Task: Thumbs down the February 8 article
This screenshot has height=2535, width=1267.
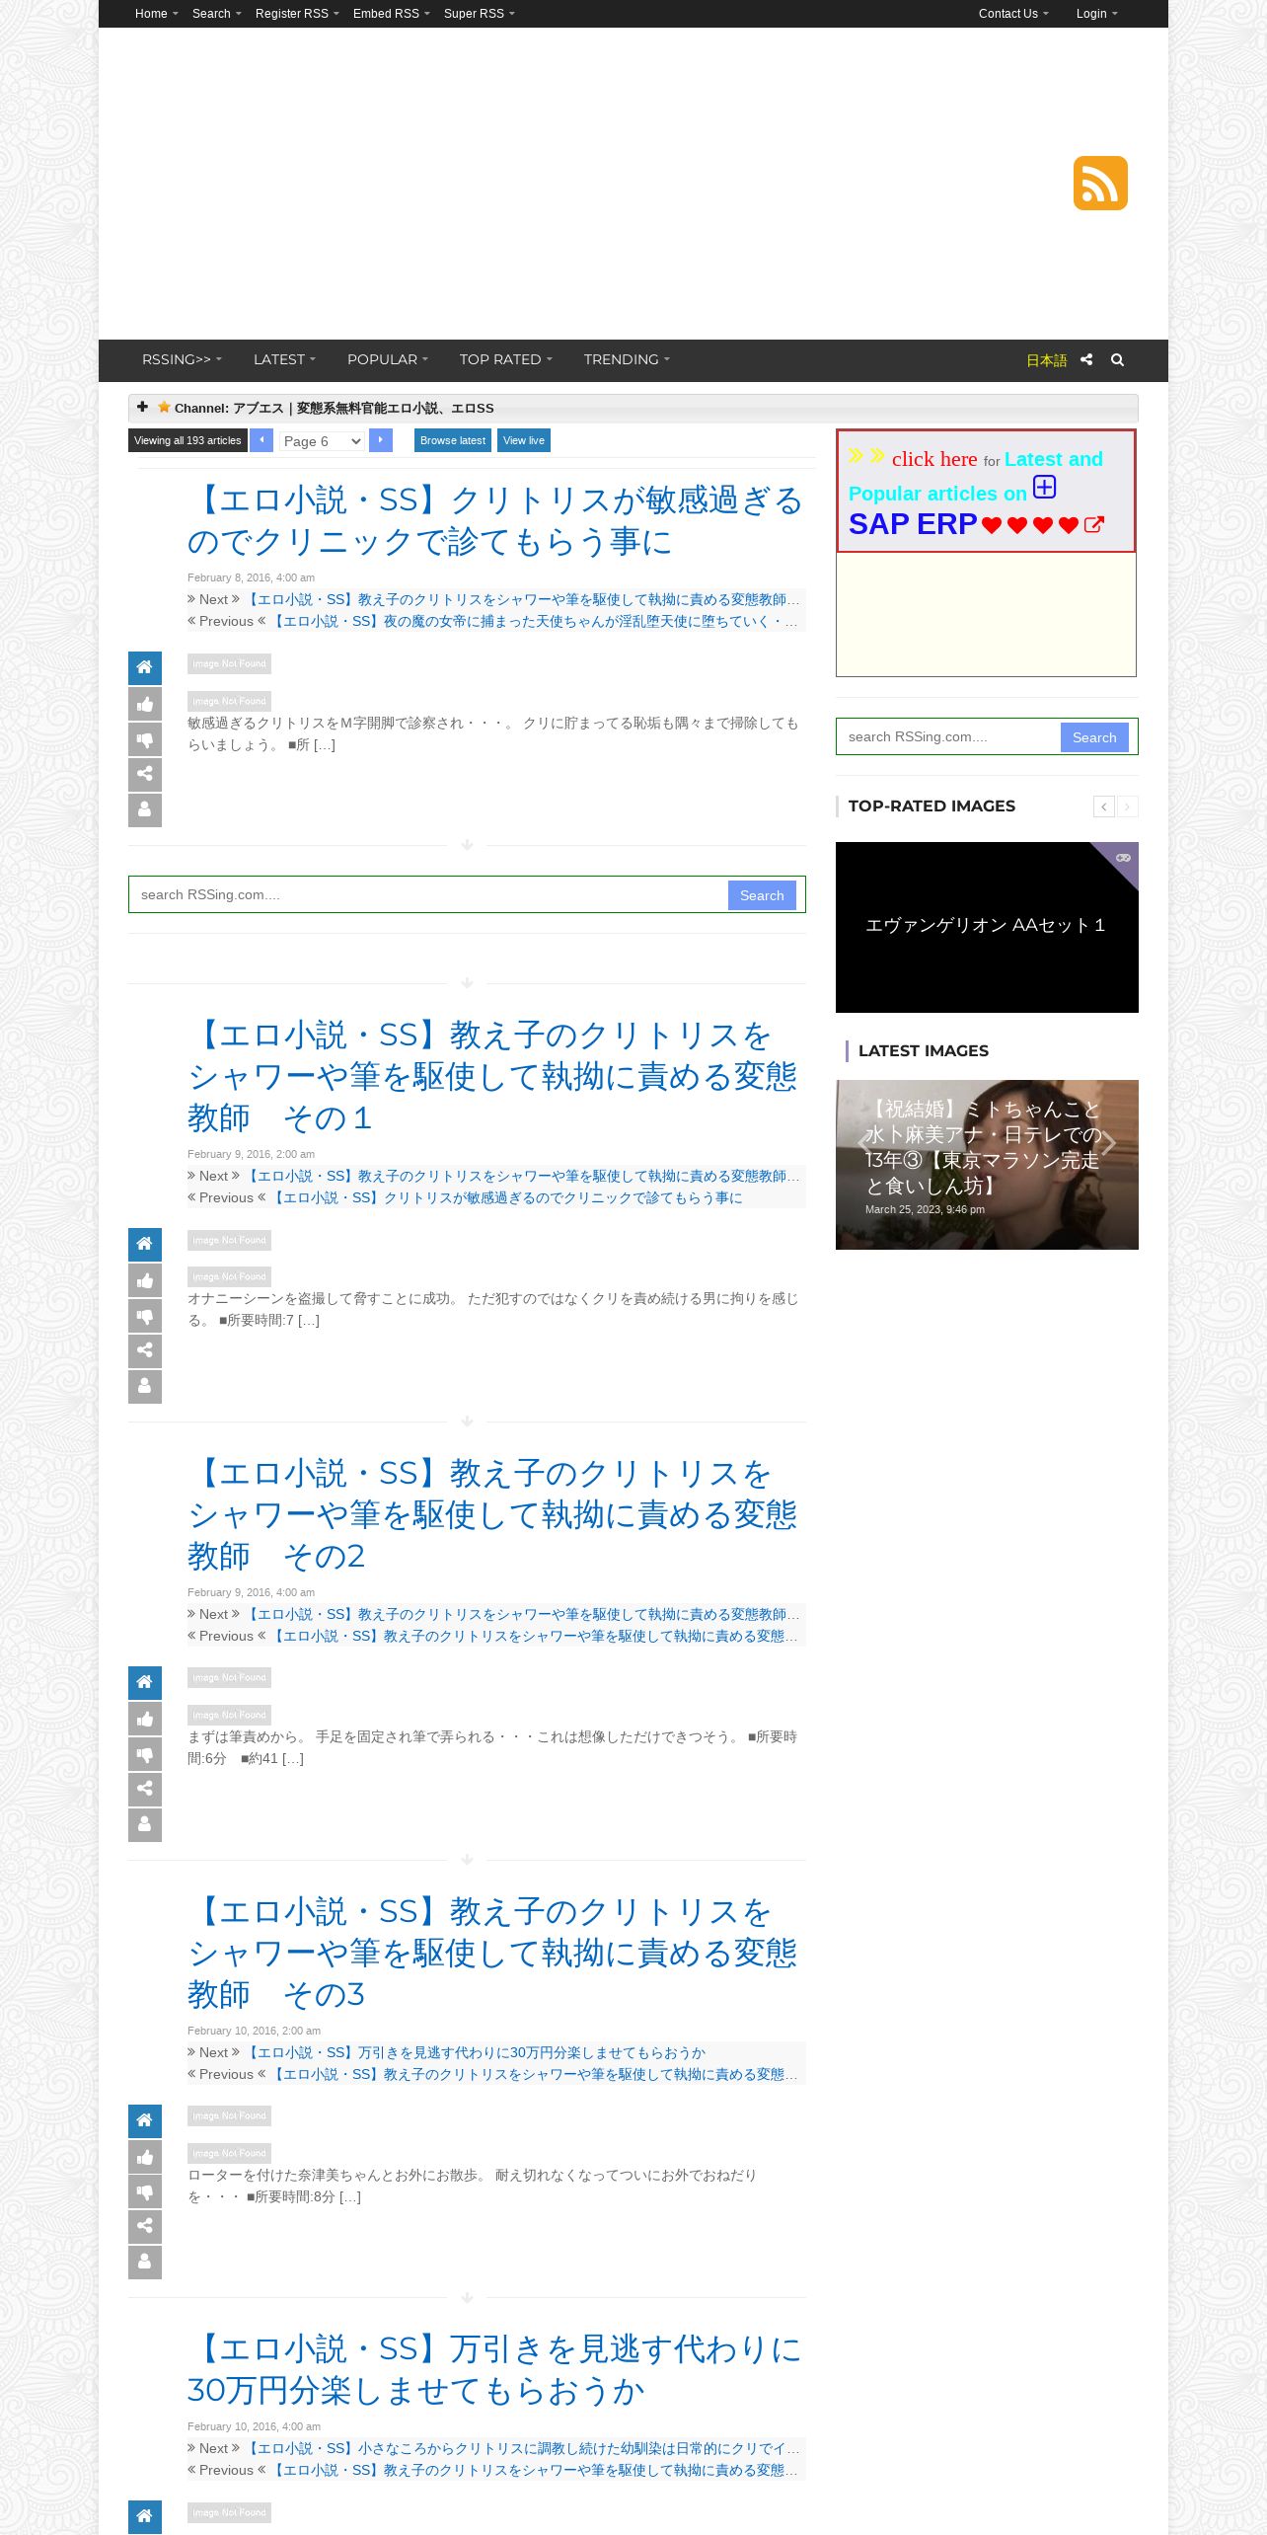Action: [x=145, y=739]
